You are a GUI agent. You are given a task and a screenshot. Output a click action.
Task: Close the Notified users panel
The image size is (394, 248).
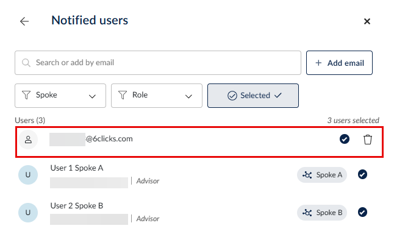point(367,21)
